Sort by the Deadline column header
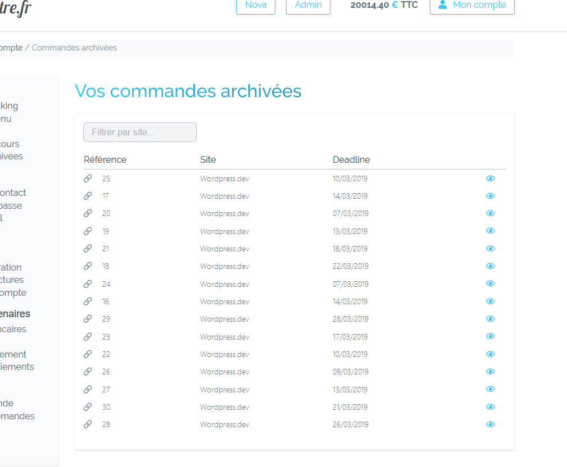567x467 pixels. [x=351, y=159]
